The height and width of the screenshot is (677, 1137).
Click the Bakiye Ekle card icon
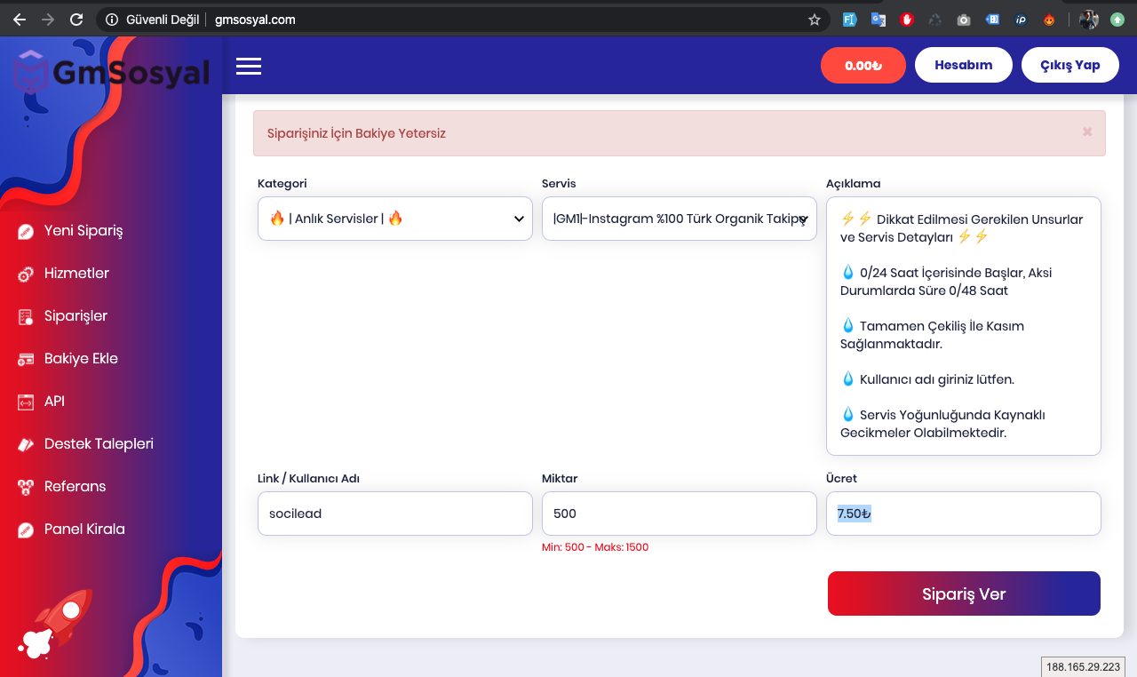26,359
